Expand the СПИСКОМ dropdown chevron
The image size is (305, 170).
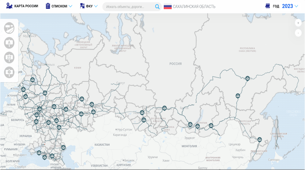pyautogui.click(x=70, y=6)
